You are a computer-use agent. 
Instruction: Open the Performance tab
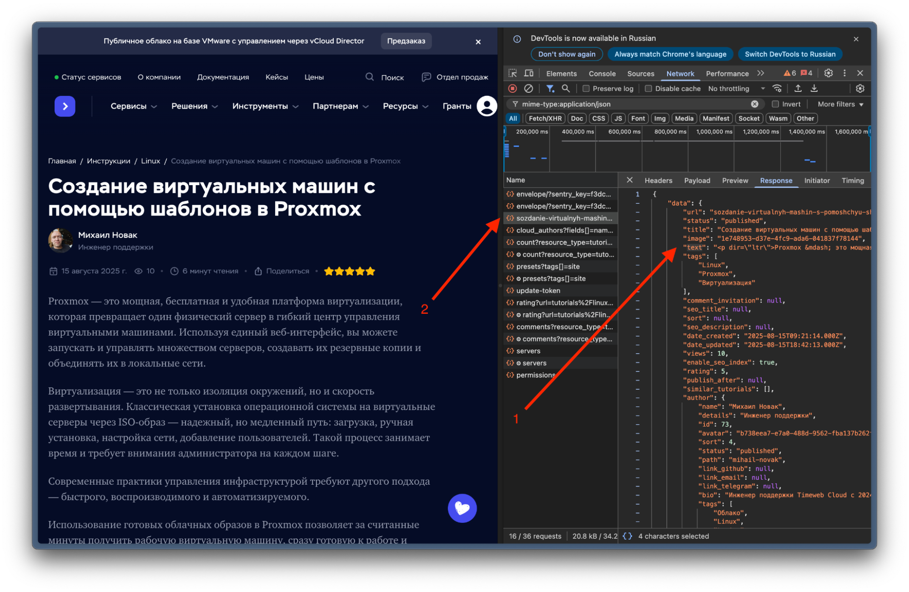pos(727,74)
